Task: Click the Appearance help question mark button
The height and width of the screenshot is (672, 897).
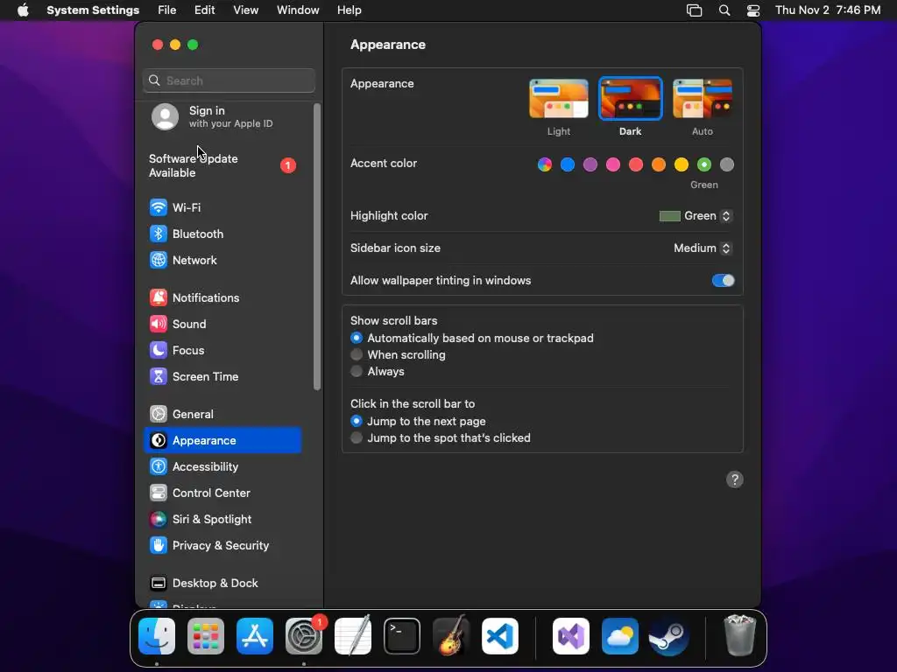Action: pos(735,479)
